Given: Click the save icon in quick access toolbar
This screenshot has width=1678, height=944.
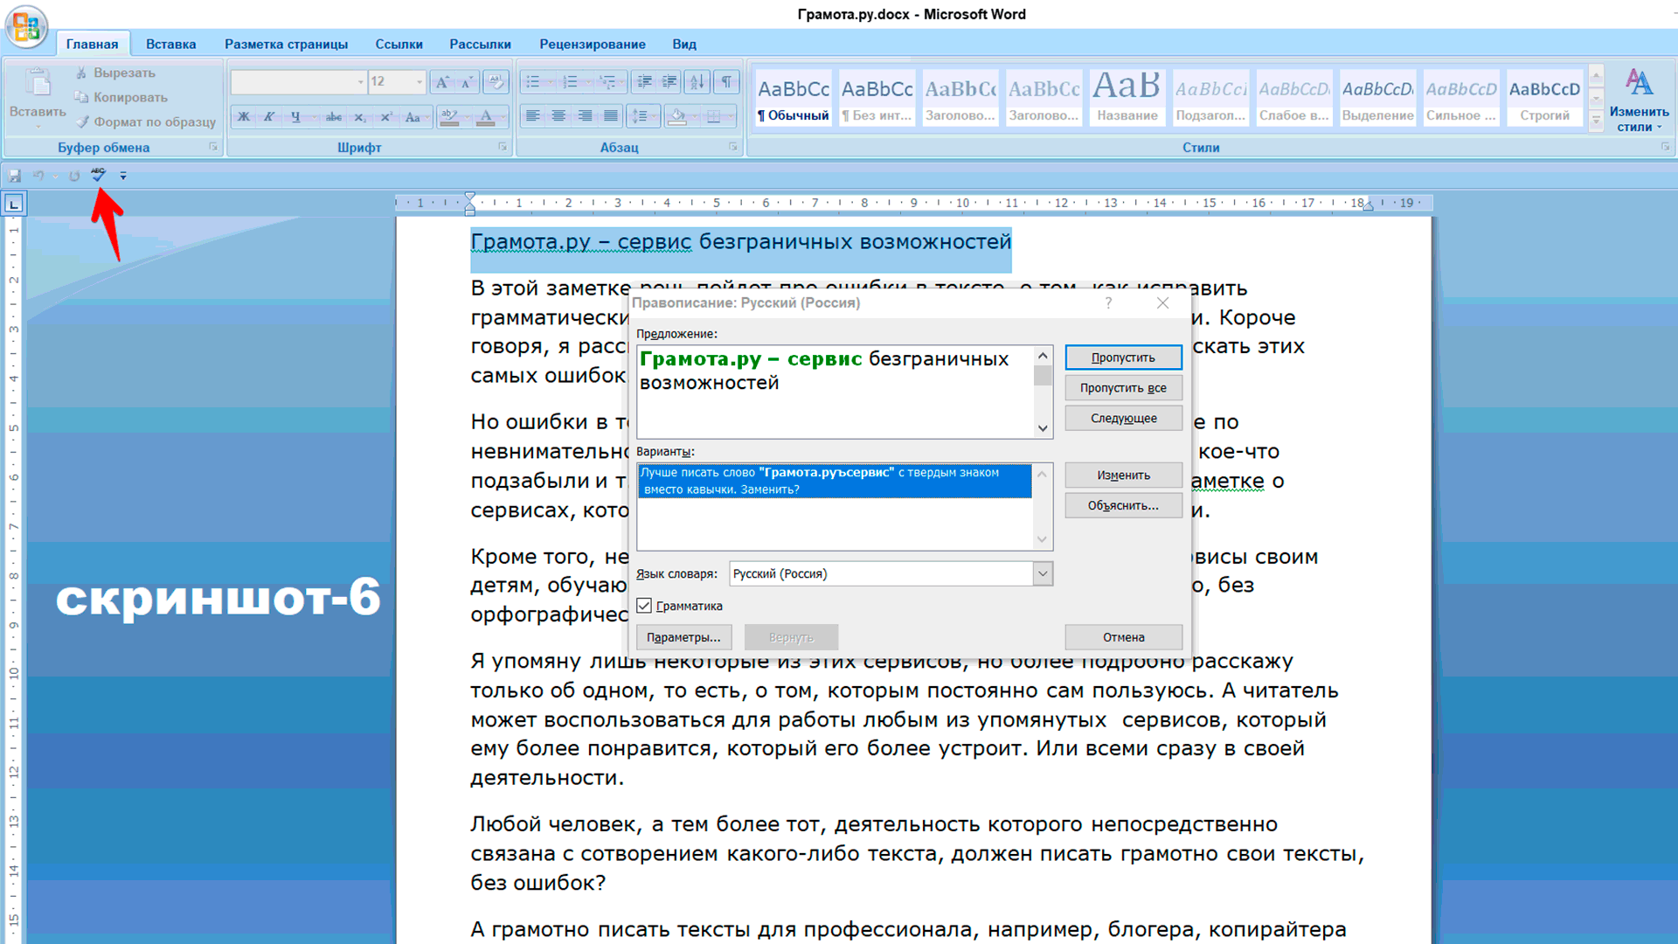Looking at the screenshot, I should [x=15, y=176].
